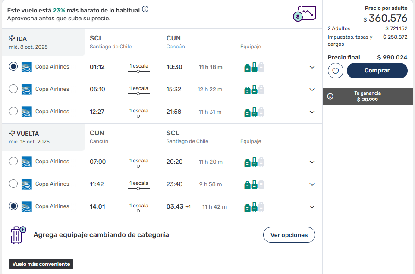Image resolution: width=415 pixels, height=274 pixels.
Task: Click the 1 escala indicator on the 12:27 flight
Action: pos(138,112)
